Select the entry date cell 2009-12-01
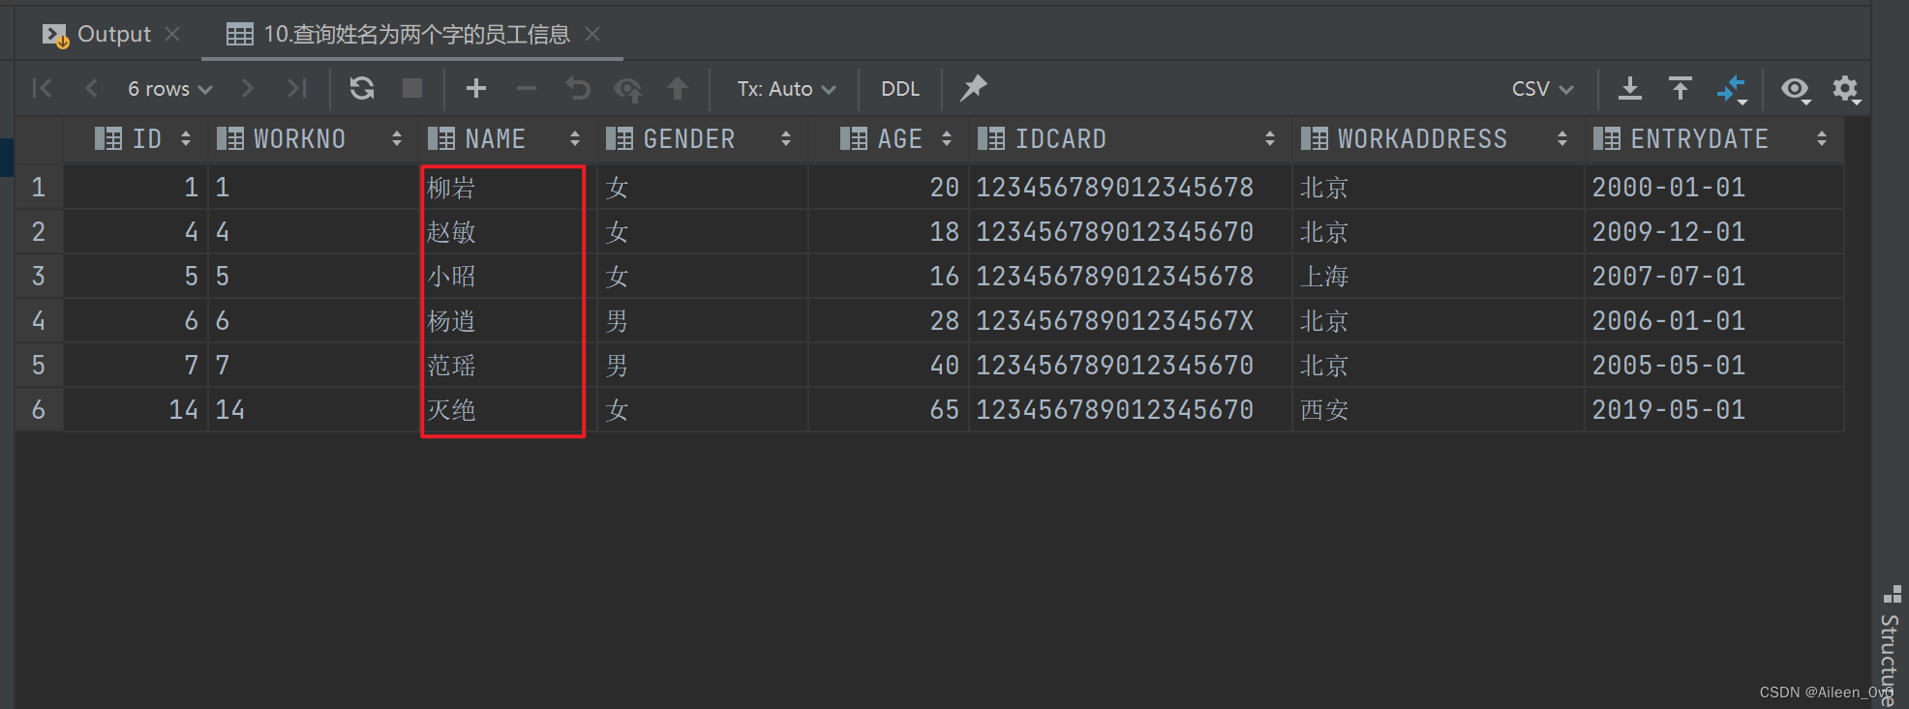Viewport: 1909px width, 709px height. tap(1712, 232)
